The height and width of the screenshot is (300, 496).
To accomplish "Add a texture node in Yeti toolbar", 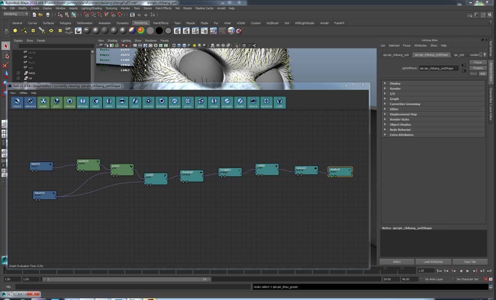I will [x=253, y=102].
